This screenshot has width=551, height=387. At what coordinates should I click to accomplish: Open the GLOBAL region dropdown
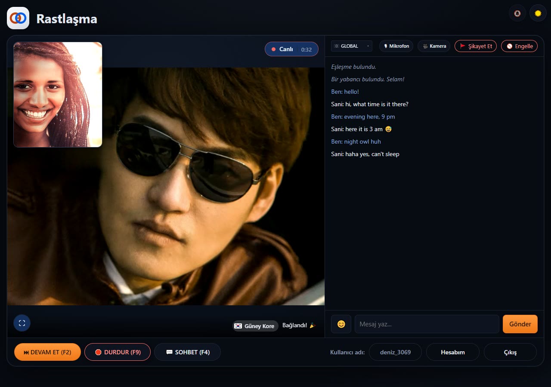(352, 46)
